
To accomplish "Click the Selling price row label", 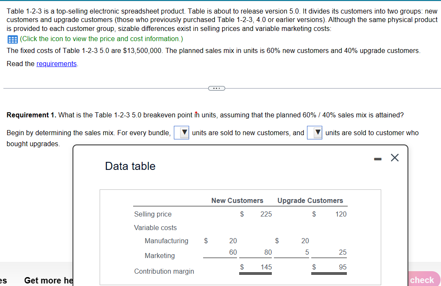I will point(153,214).
